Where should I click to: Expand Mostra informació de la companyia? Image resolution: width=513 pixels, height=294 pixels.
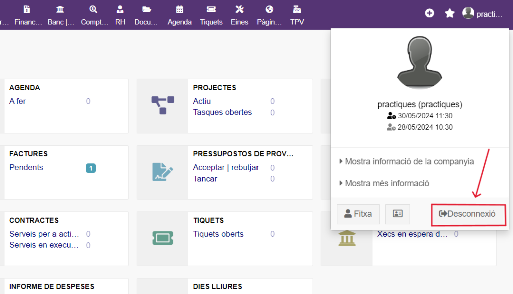click(407, 161)
